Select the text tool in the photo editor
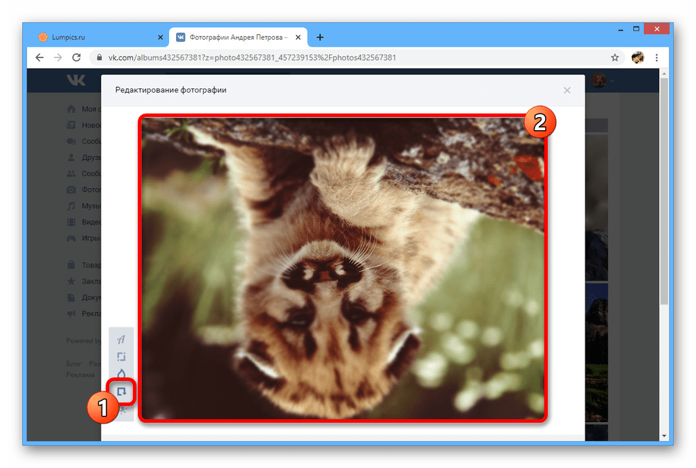This screenshot has width=696, height=468. [121, 340]
